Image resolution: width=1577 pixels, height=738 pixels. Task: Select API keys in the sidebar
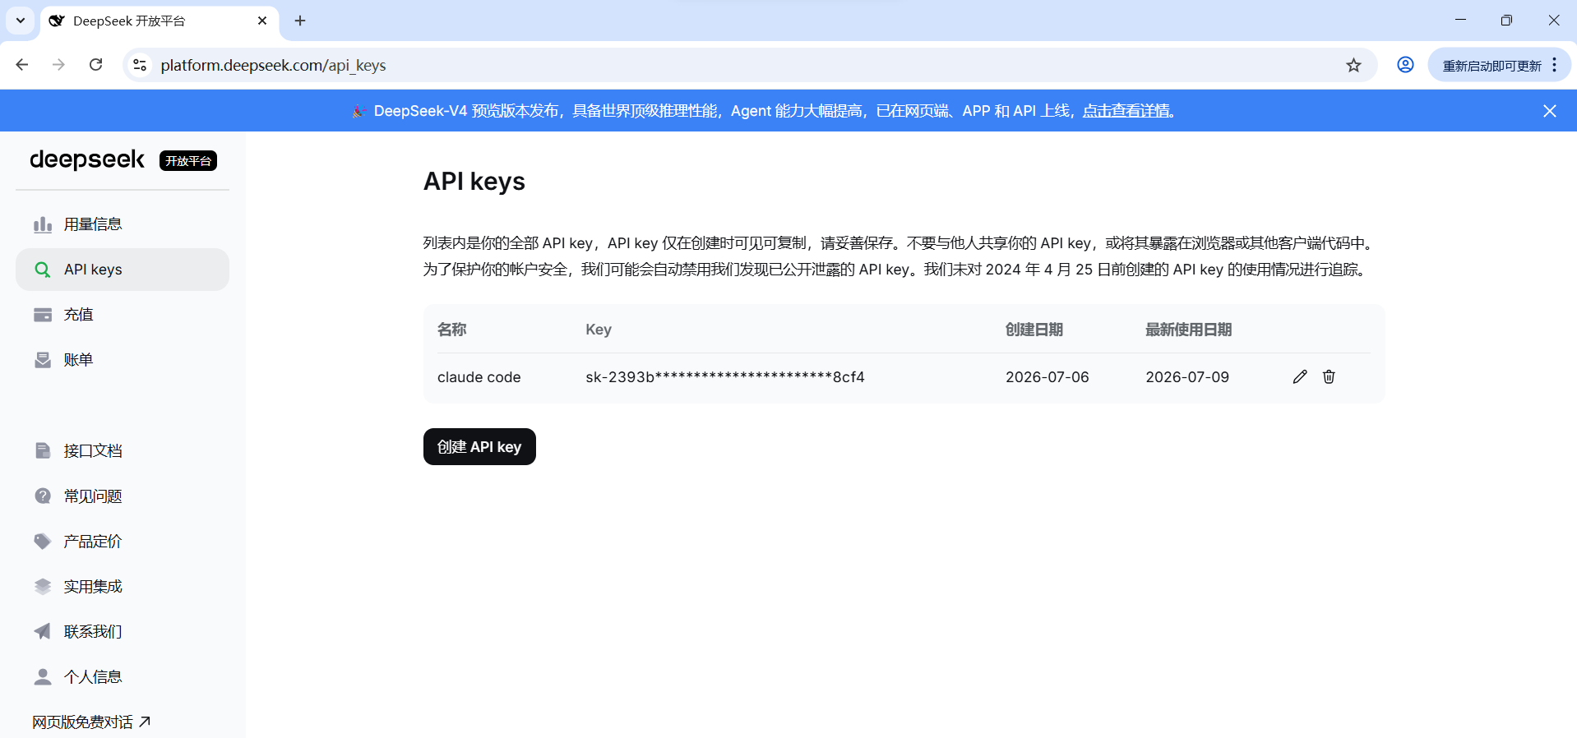tap(123, 270)
